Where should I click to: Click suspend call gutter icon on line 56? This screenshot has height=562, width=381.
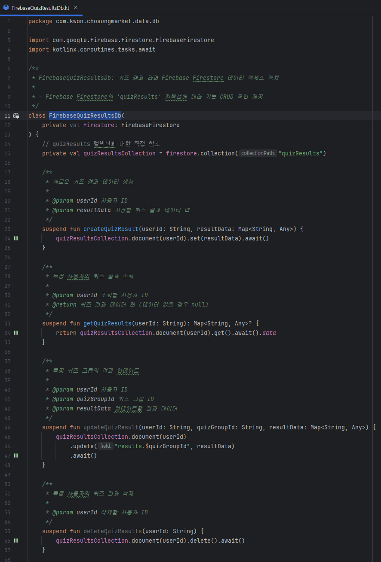16,541
